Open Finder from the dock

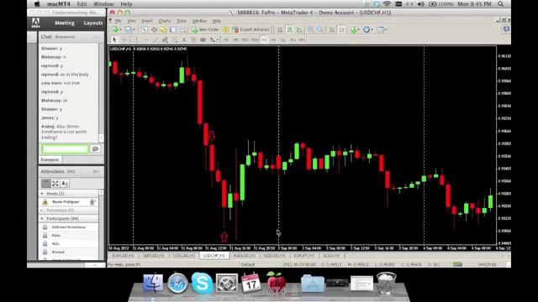(x=153, y=284)
